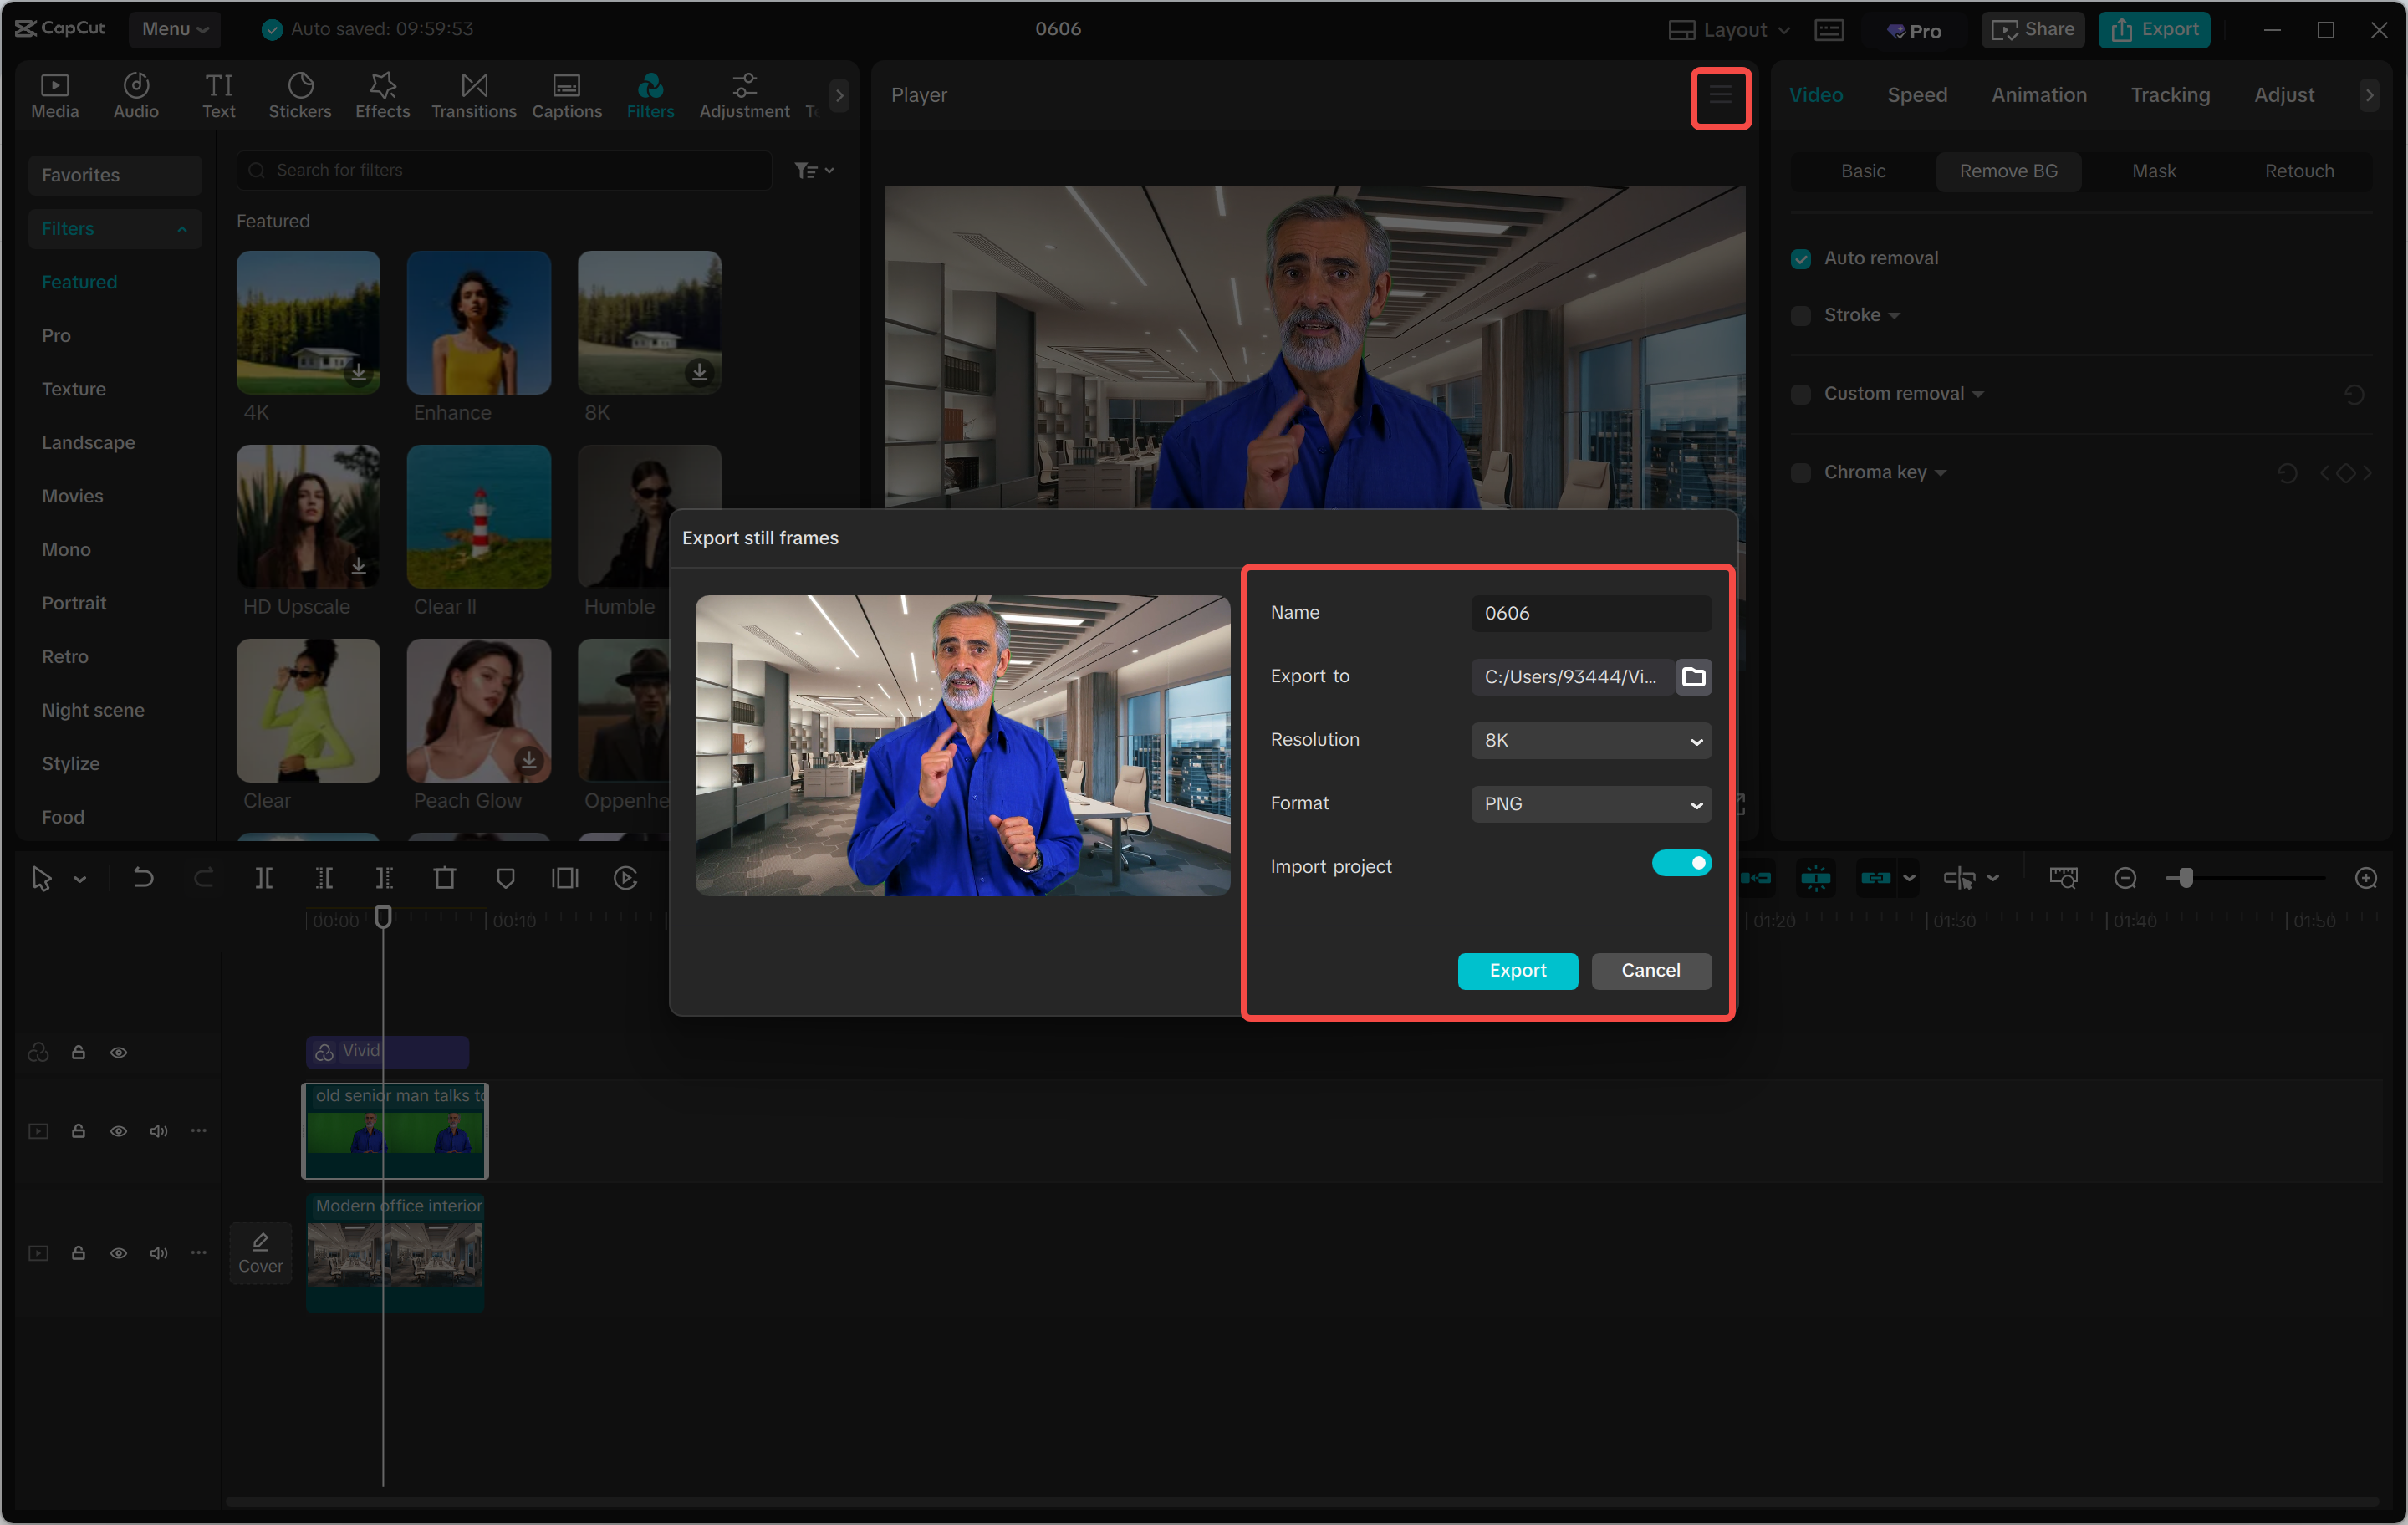Click the Mask icon in the timeline toolbar
Screen dimensions: 2408x1525
click(505, 878)
